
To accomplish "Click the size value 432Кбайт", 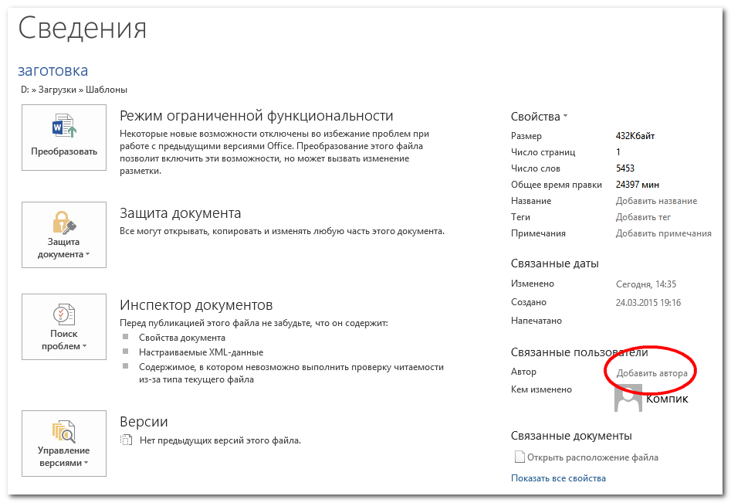I will pos(635,136).
